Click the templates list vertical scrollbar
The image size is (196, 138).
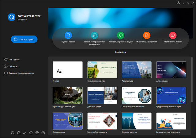192,80
